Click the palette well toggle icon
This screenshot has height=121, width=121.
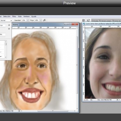83,20
